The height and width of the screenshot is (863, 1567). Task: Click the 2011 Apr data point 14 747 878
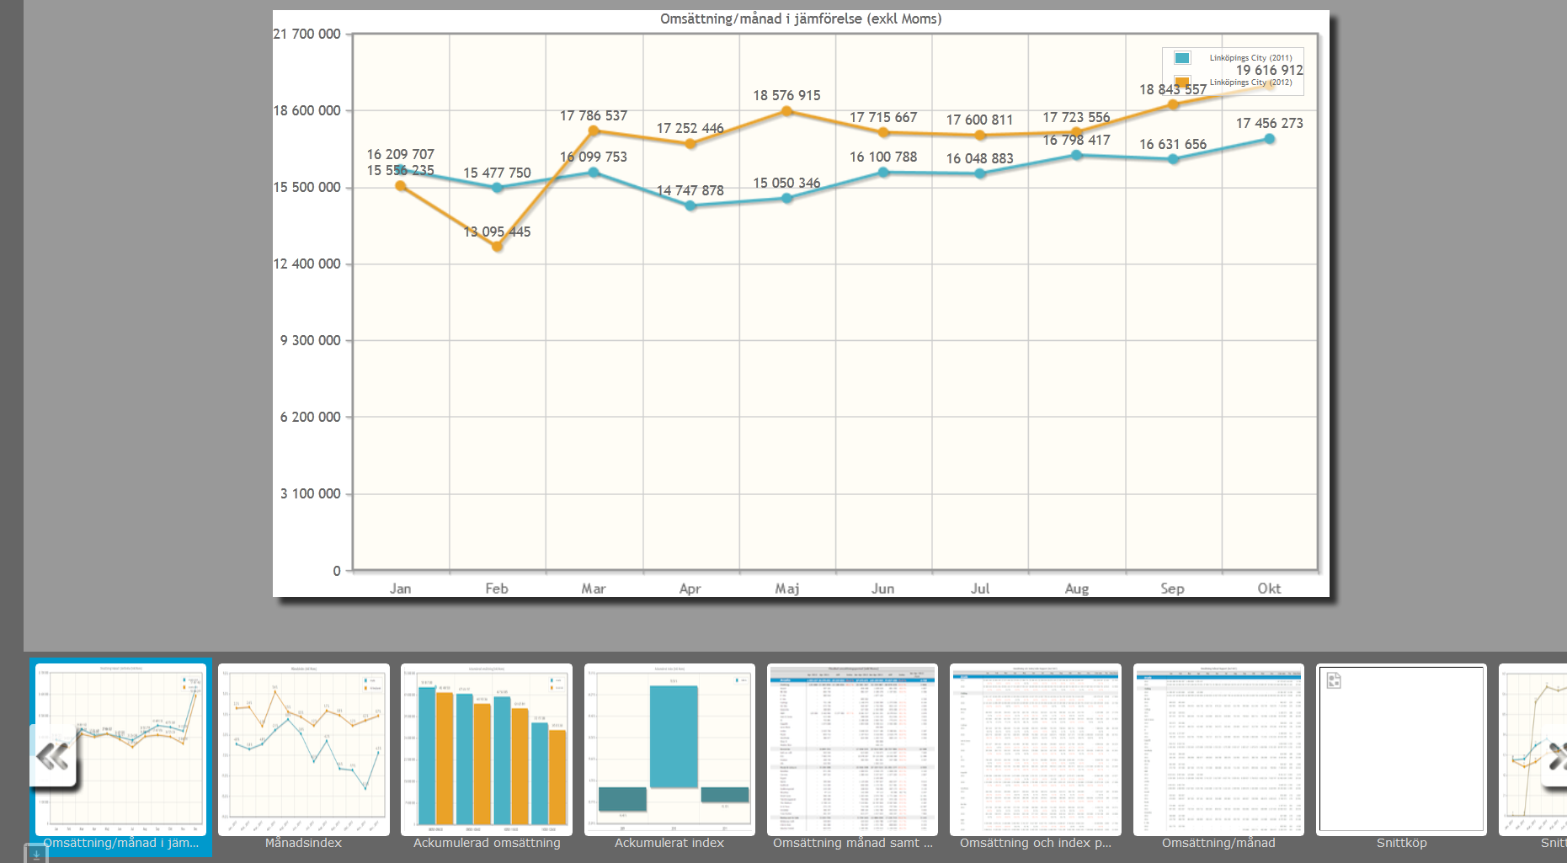(690, 205)
